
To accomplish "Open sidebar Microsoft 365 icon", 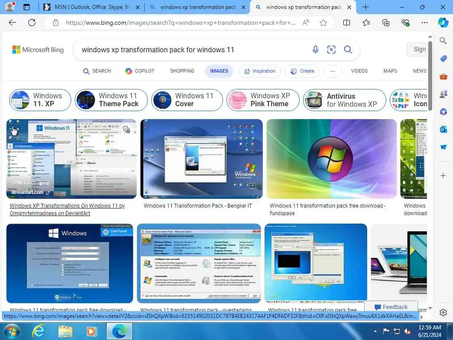I will pos(443,112).
